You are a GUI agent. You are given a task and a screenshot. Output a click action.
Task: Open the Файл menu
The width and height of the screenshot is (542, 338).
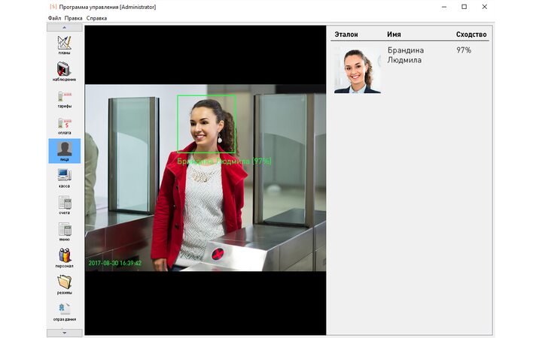click(54, 17)
